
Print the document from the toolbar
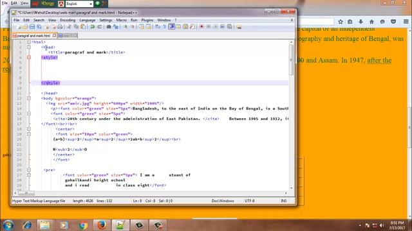pos(60,27)
